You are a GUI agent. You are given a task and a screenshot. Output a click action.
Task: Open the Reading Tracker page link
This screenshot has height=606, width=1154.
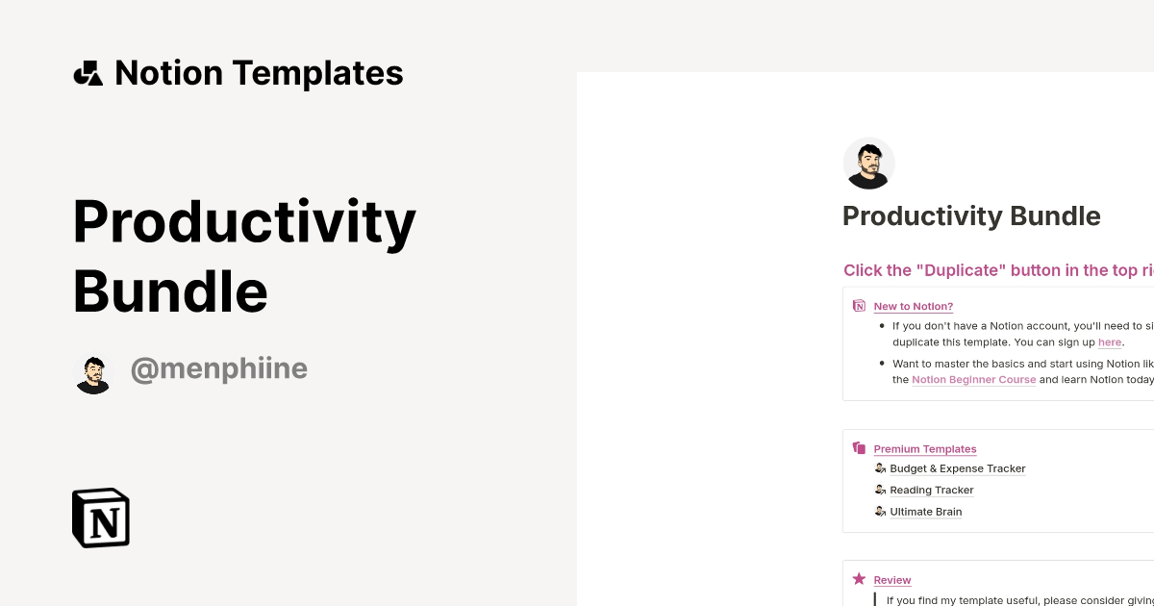click(x=932, y=491)
